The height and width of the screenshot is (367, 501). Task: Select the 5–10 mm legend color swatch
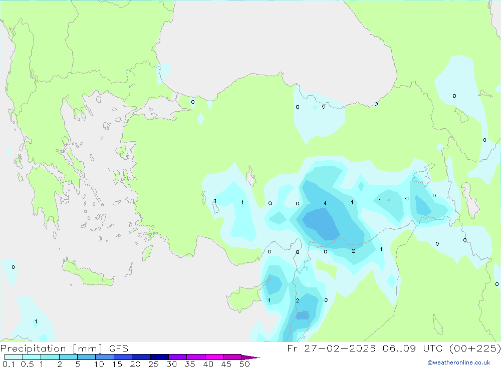[87, 357]
